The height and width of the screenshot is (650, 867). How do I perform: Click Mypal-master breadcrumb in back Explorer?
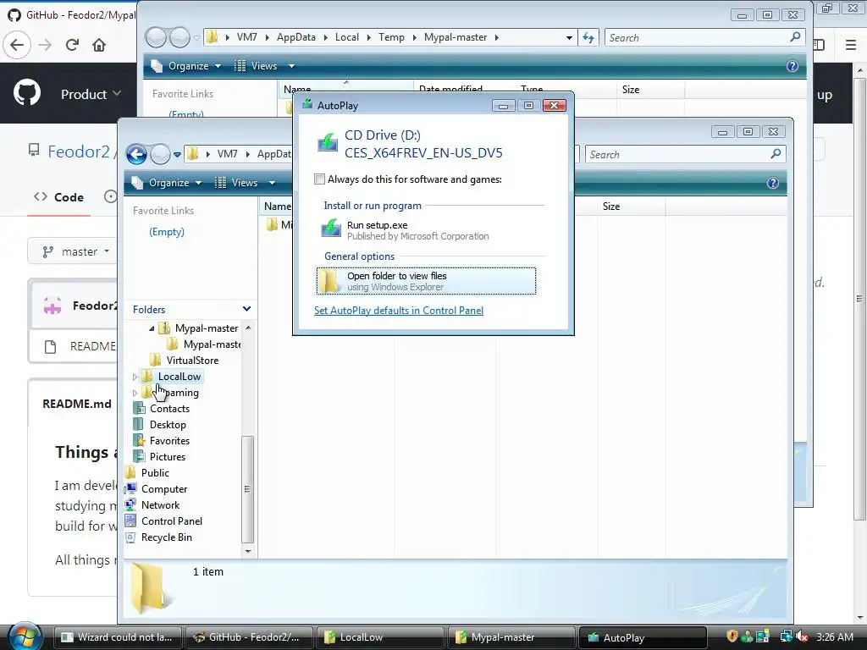tap(455, 37)
